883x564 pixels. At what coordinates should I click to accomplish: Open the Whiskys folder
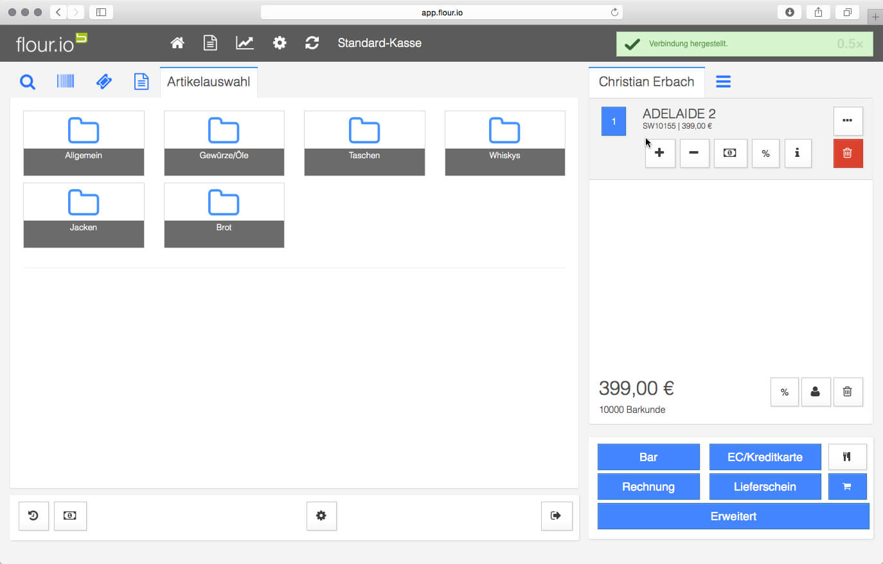(504, 143)
